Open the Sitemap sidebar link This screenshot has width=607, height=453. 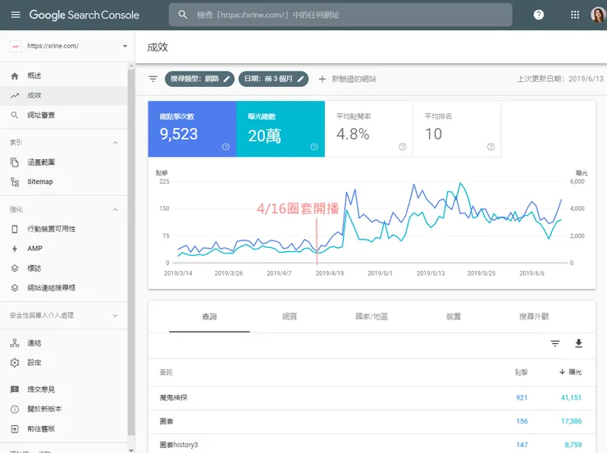tap(39, 181)
